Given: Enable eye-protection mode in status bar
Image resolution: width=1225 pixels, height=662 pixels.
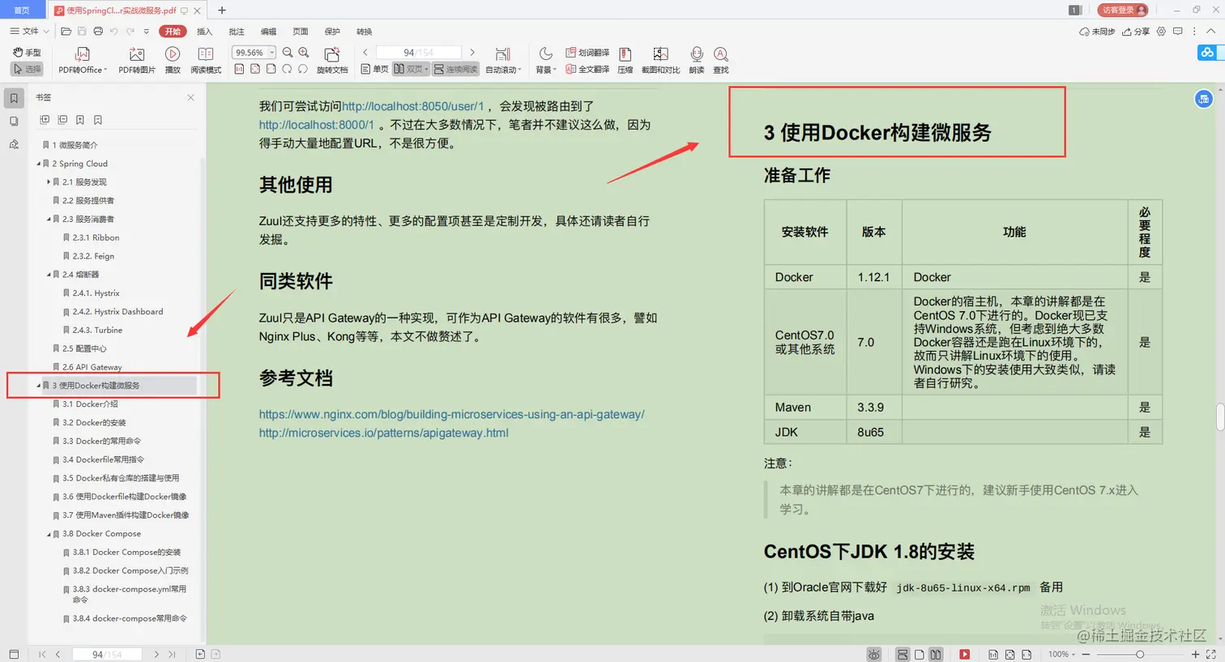Looking at the screenshot, I should tap(873, 654).
